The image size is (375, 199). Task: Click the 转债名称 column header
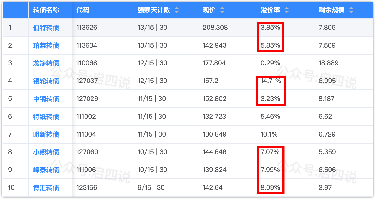pyautogui.click(x=46, y=10)
